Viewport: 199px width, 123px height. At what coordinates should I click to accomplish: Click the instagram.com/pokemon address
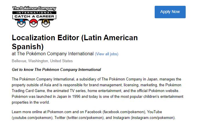click(x=153, y=118)
